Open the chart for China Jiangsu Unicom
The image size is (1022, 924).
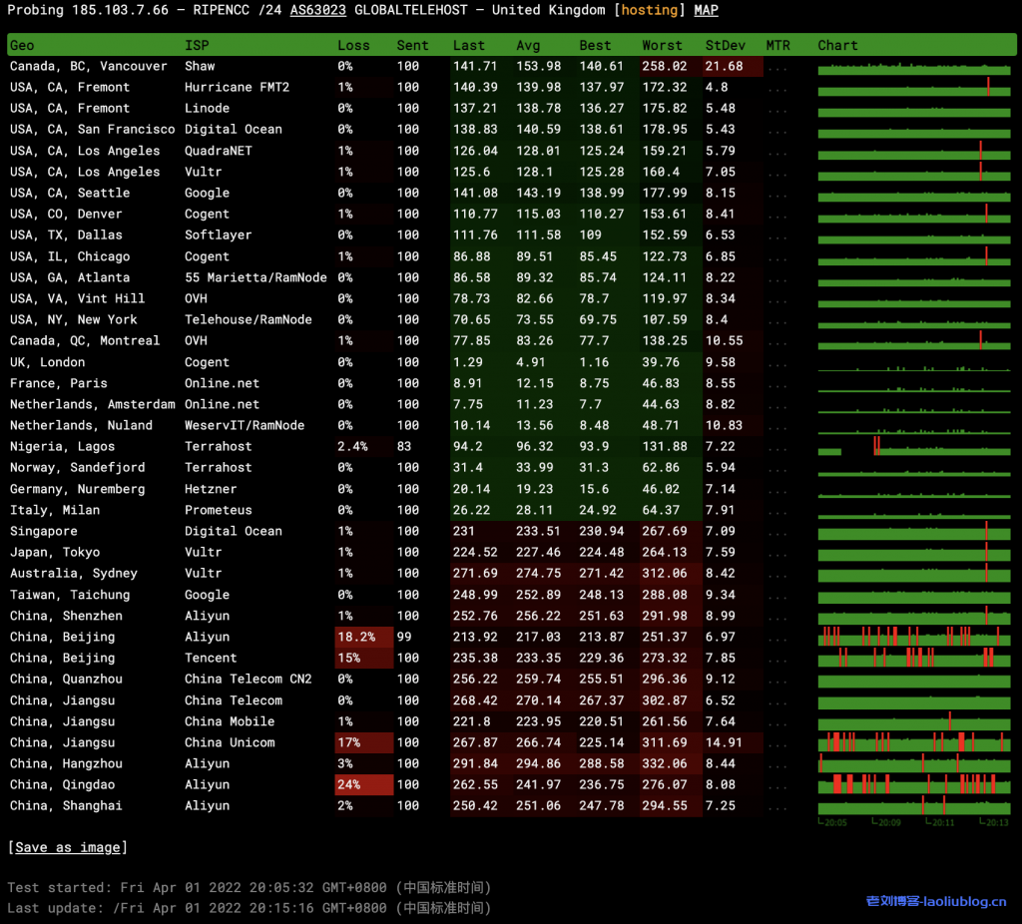point(913,742)
